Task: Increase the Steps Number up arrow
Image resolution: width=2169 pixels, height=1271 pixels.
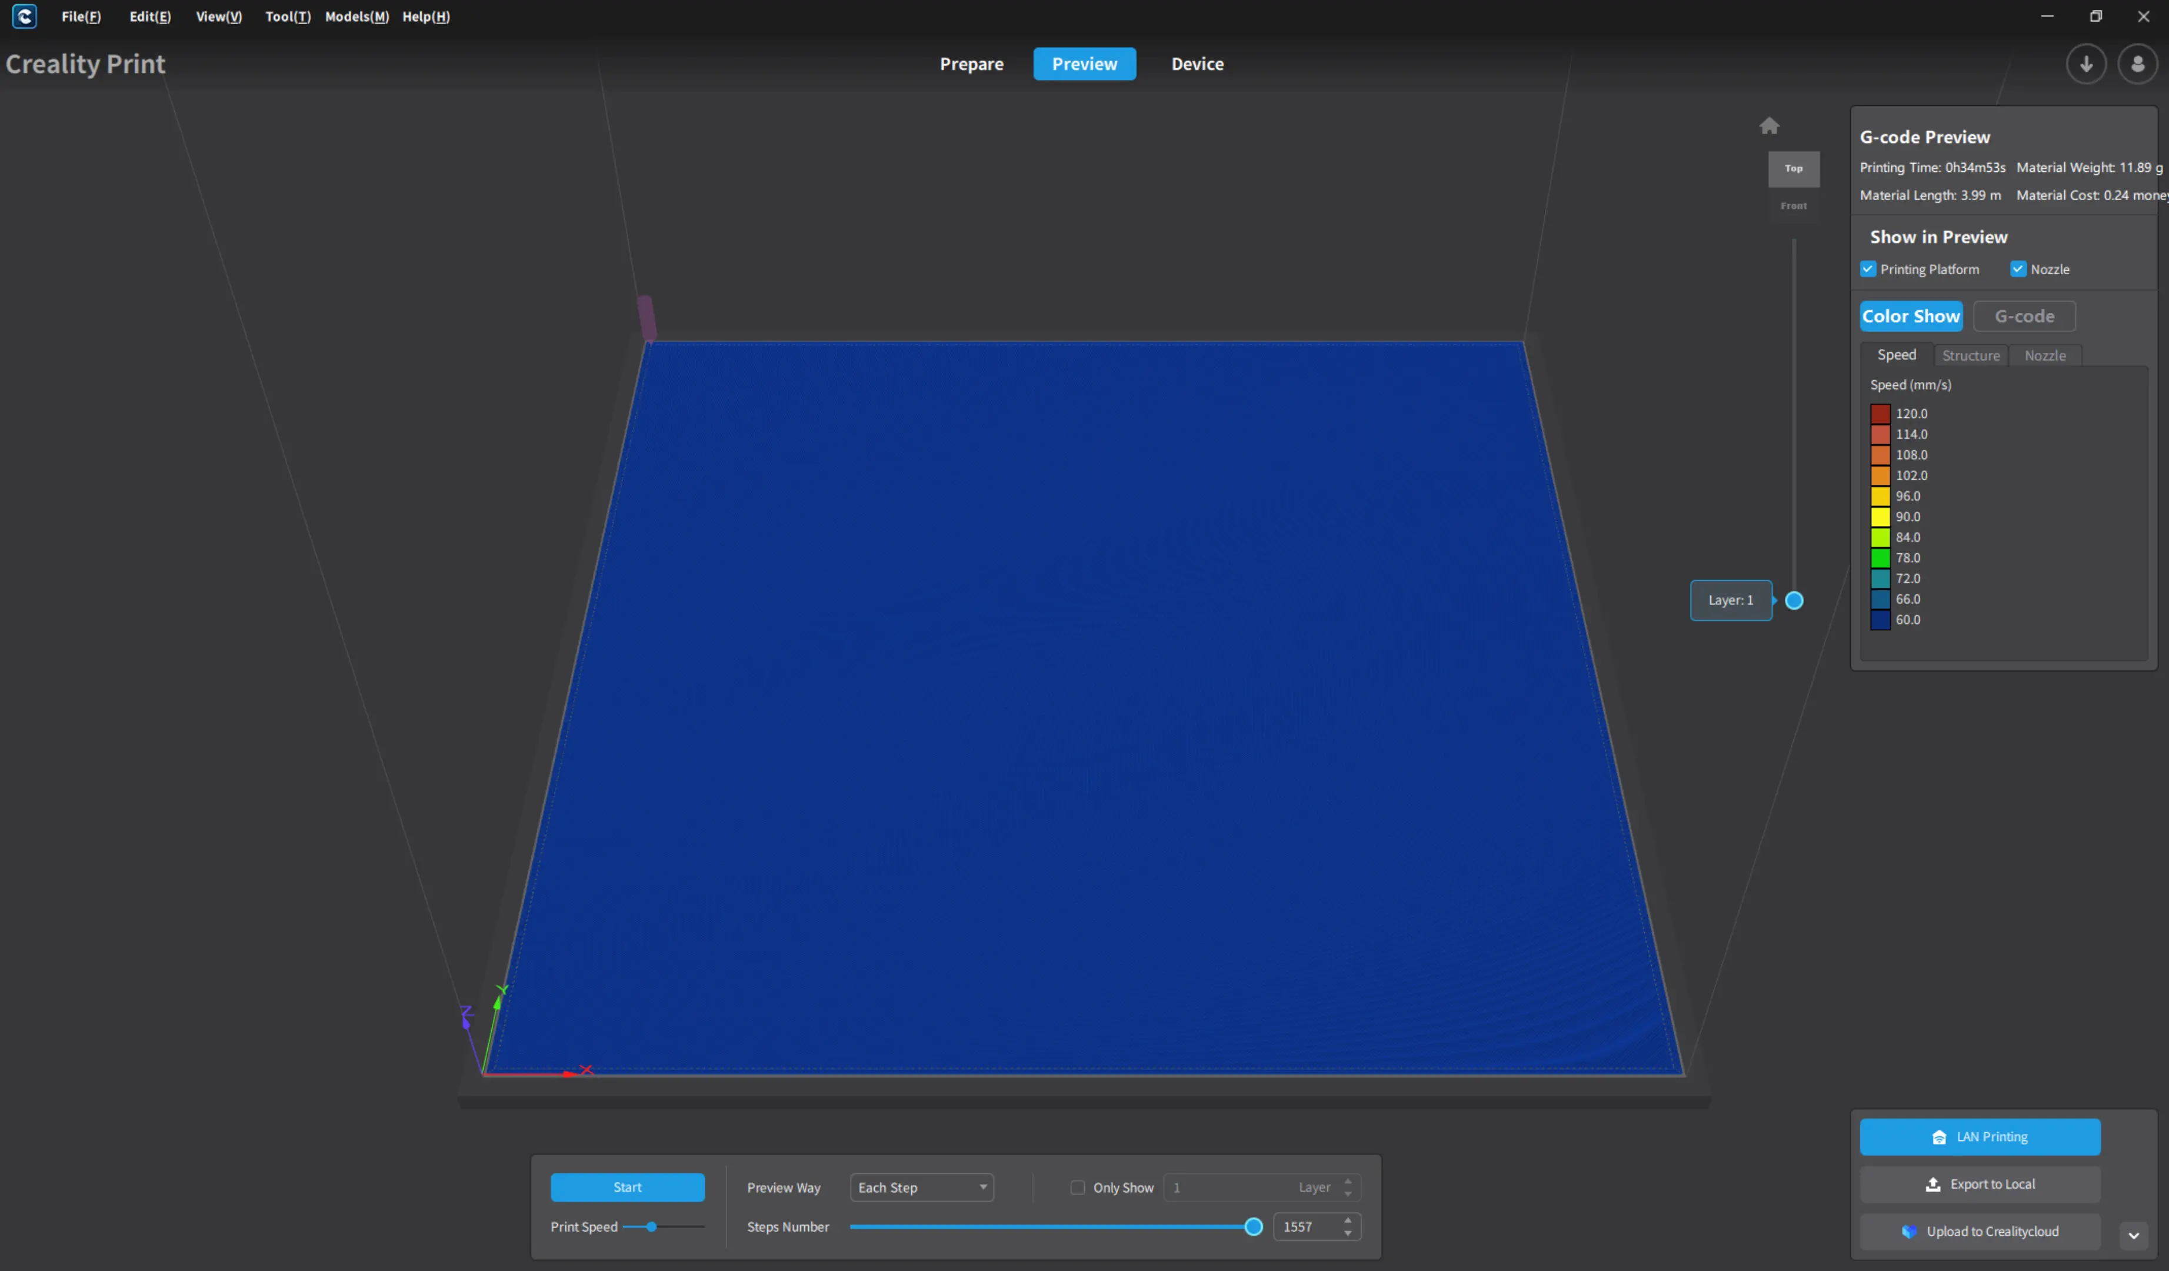Action: pyautogui.click(x=1348, y=1219)
